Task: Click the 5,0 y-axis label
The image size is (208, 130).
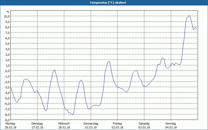Action: (x=8, y=43)
